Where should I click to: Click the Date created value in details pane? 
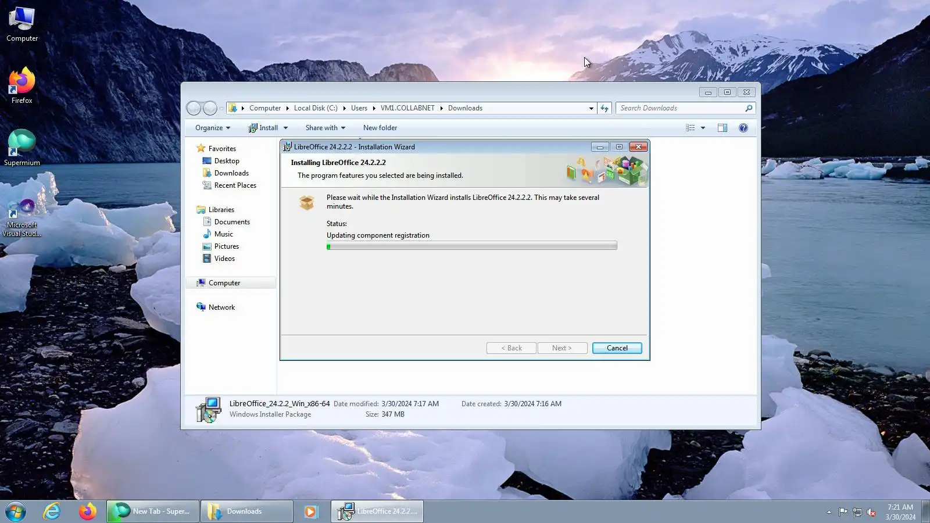pyautogui.click(x=532, y=404)
